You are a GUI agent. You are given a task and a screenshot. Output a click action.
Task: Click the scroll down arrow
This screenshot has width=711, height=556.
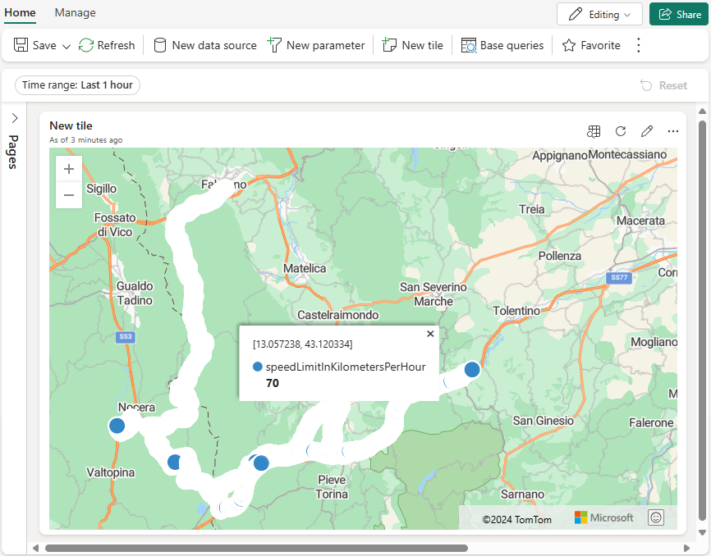(703, 532)
